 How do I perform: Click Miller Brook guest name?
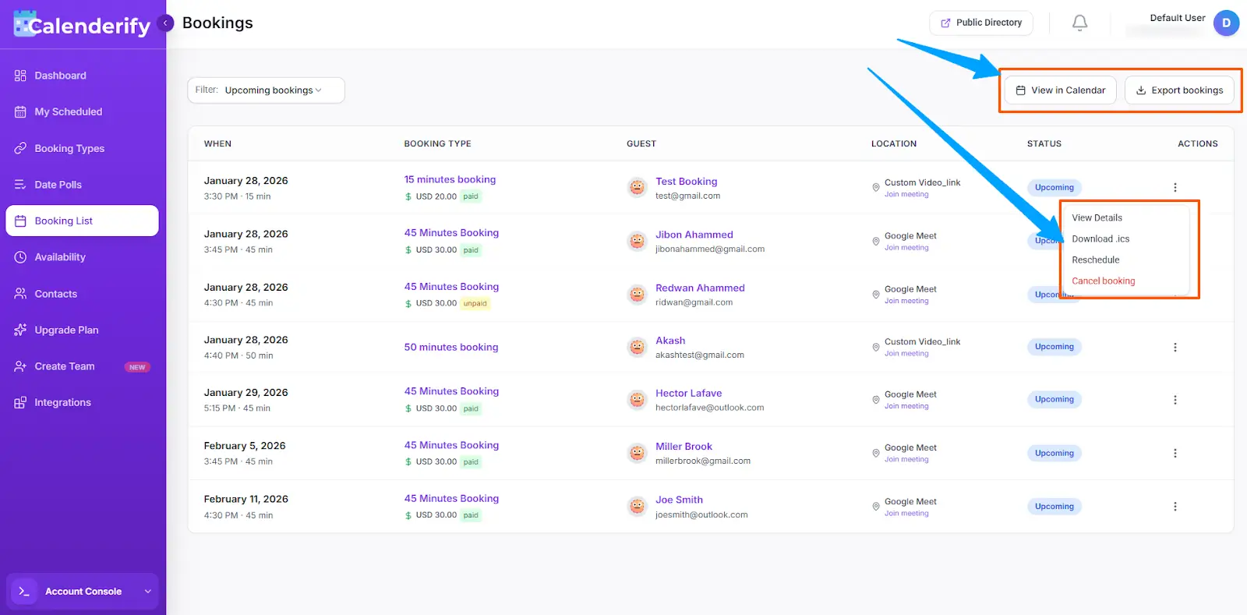tap(684, 447)
